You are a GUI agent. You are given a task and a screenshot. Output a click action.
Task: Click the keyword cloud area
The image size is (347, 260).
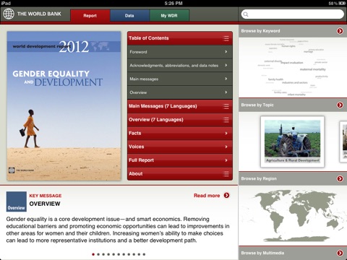293,67
